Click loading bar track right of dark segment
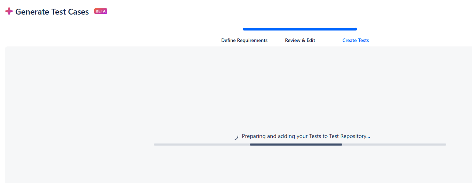 coord(394,145)
